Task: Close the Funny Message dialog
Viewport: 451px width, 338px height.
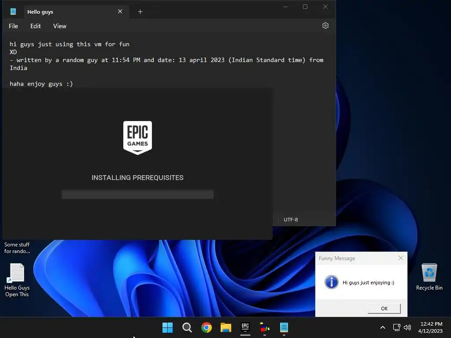Action: 401,258
